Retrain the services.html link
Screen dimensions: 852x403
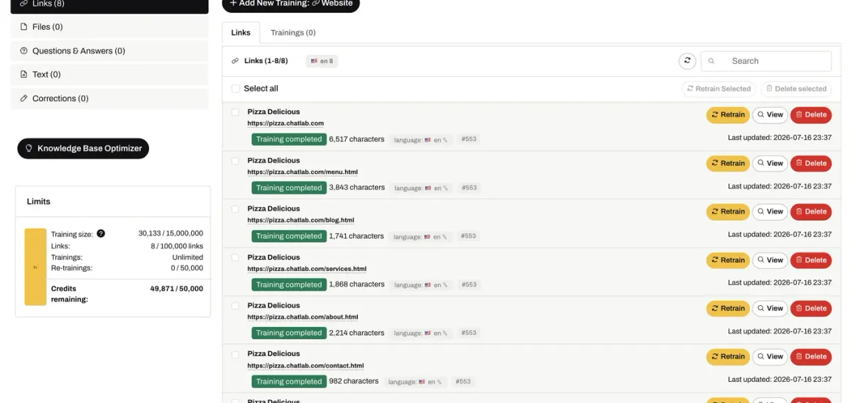(728, 260)
